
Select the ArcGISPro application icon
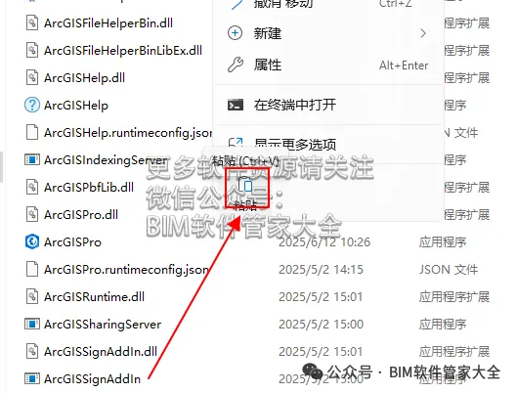(x=32, y=241)
